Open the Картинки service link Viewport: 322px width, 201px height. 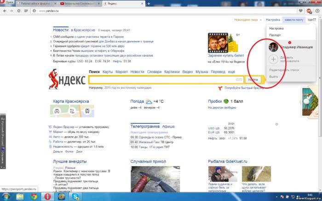172,72
